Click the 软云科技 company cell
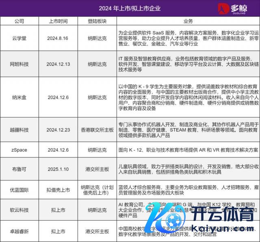 tap(19, 211)
